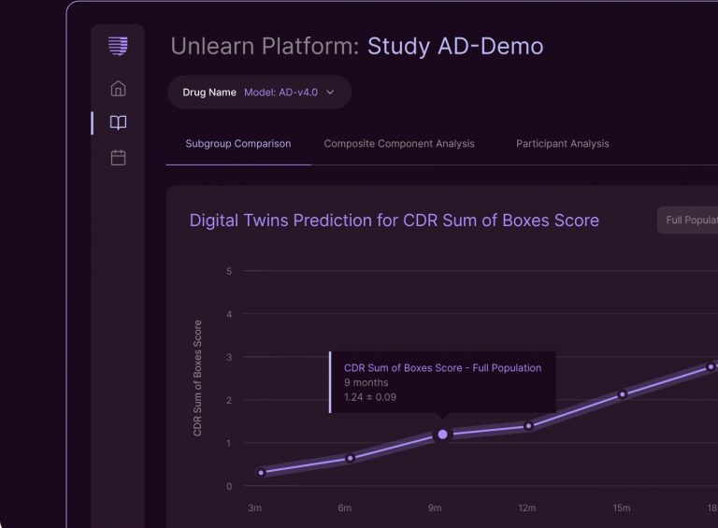Click the Digital Twins Prediction chart heading

[395, 220]
